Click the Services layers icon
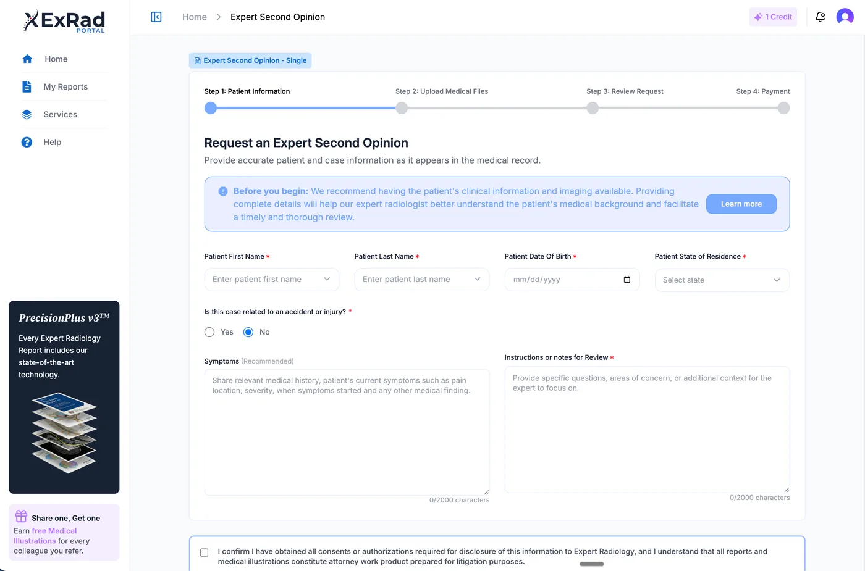This screenshot has width=865, height=571. coord(27,115)
